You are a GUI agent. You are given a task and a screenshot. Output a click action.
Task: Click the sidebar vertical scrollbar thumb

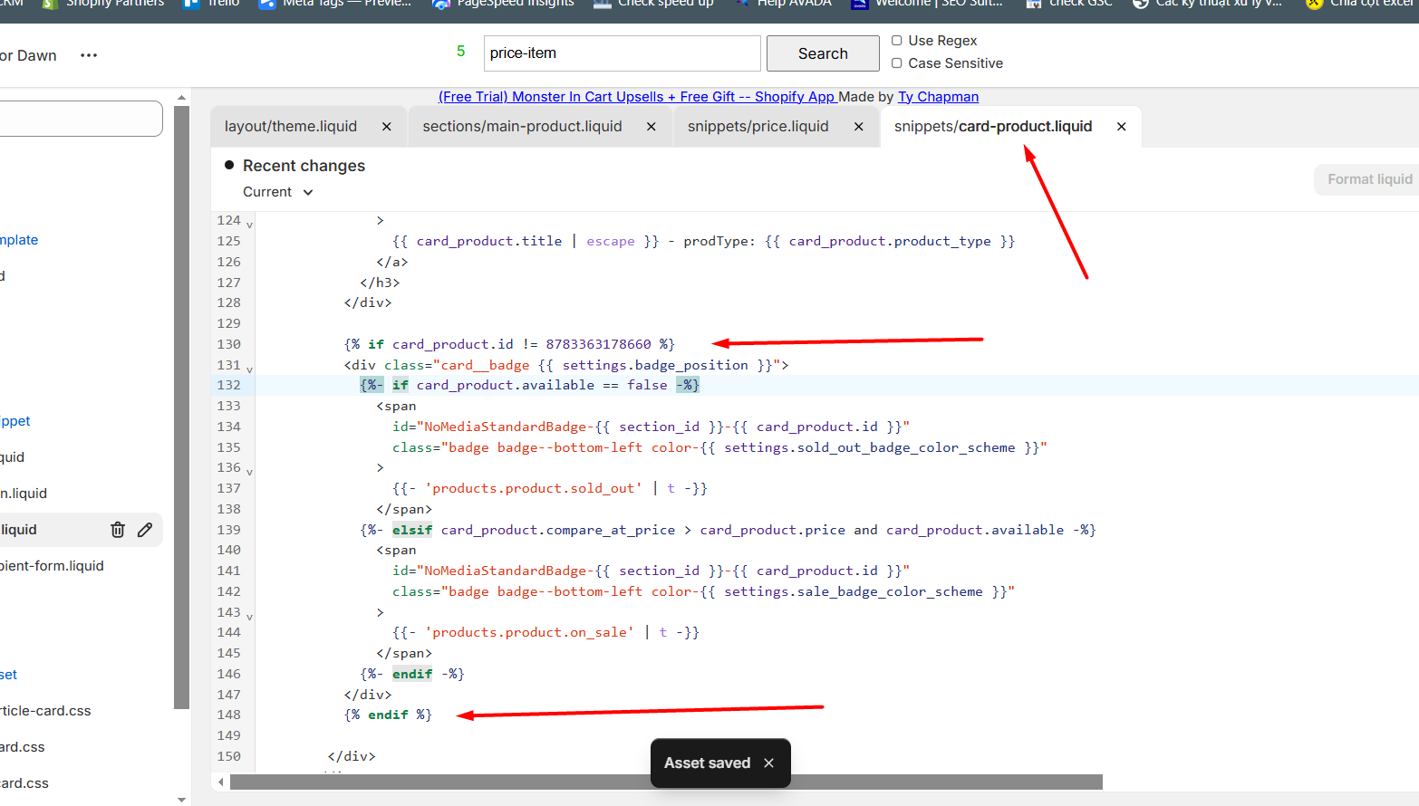(181, 408)
